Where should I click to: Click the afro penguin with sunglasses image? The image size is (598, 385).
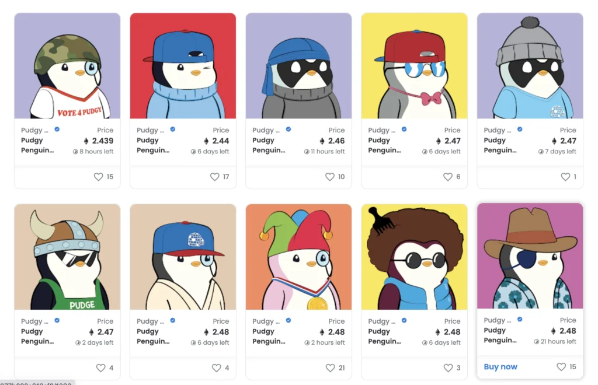click(414, 256)
